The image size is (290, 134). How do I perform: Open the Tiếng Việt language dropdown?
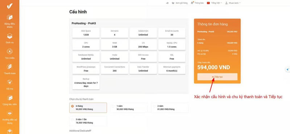point(216,3)
